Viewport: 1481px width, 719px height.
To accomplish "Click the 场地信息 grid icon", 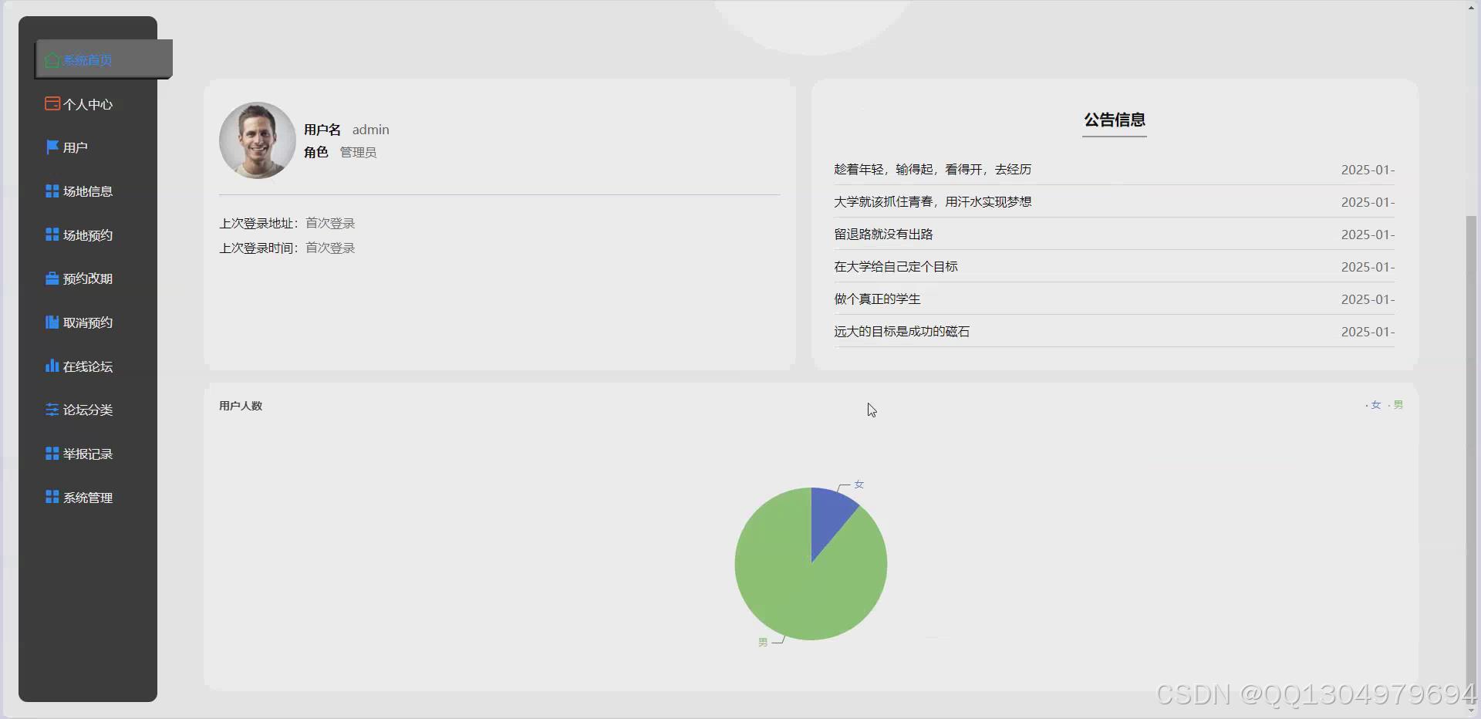I will (x=52, y=191).
